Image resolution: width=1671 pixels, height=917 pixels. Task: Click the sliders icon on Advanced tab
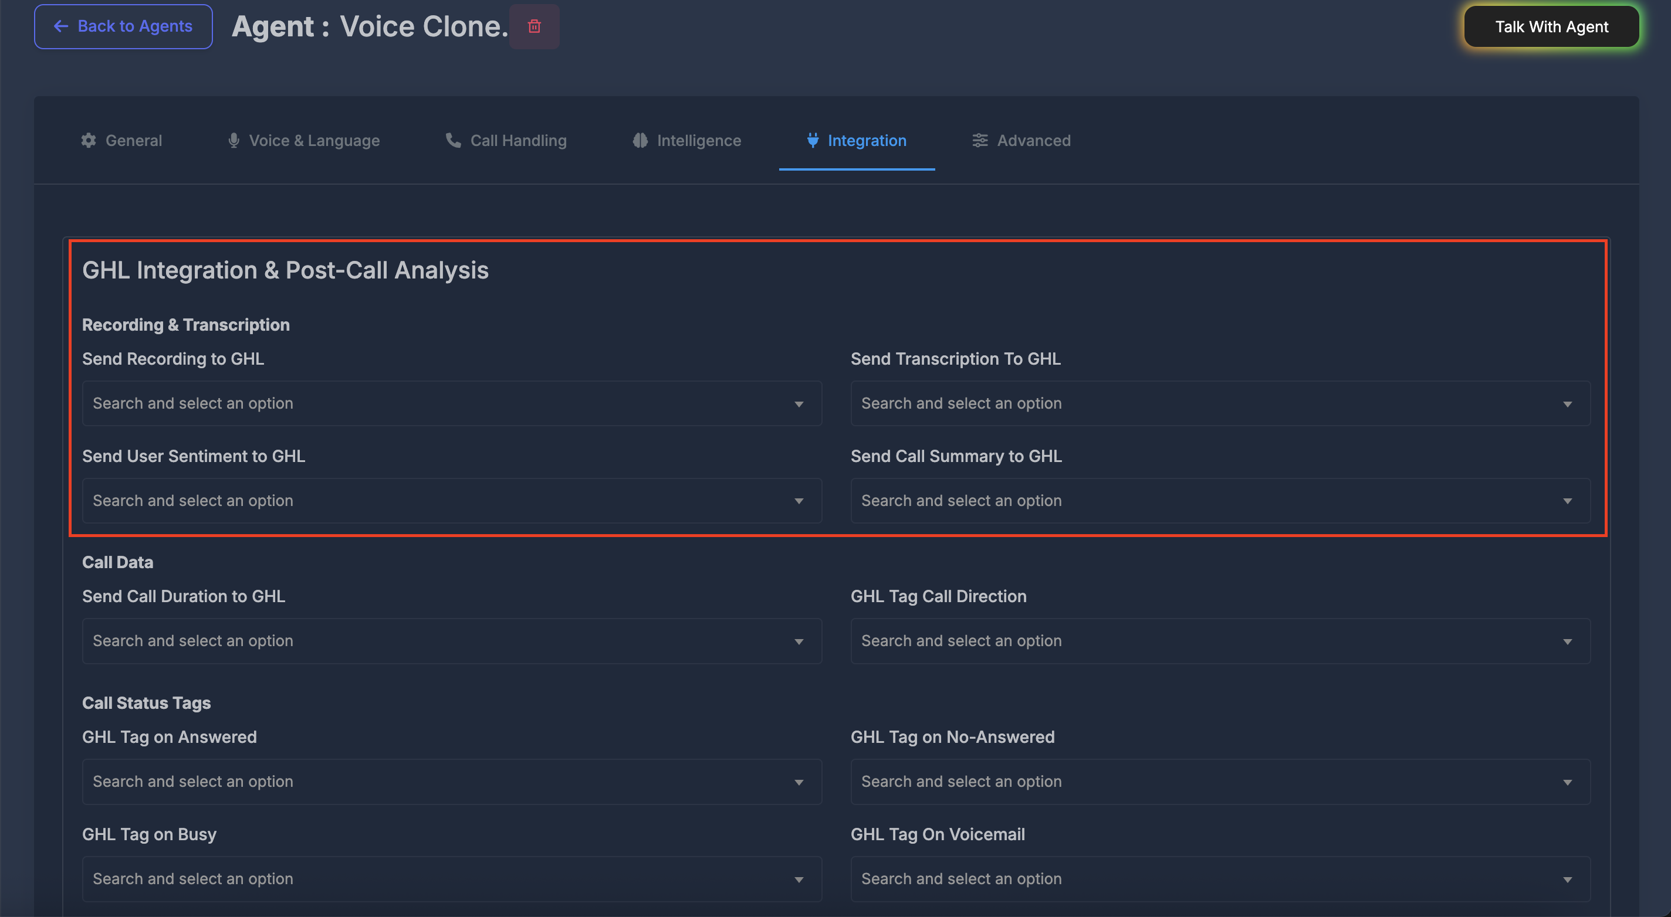click(x=979, y=141)
